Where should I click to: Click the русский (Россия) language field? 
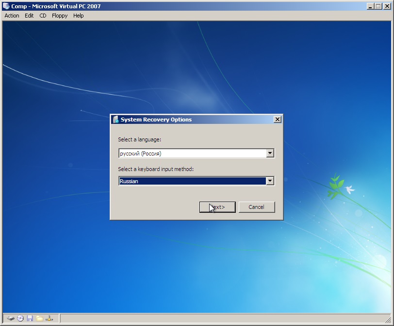(x=192, y=154)
